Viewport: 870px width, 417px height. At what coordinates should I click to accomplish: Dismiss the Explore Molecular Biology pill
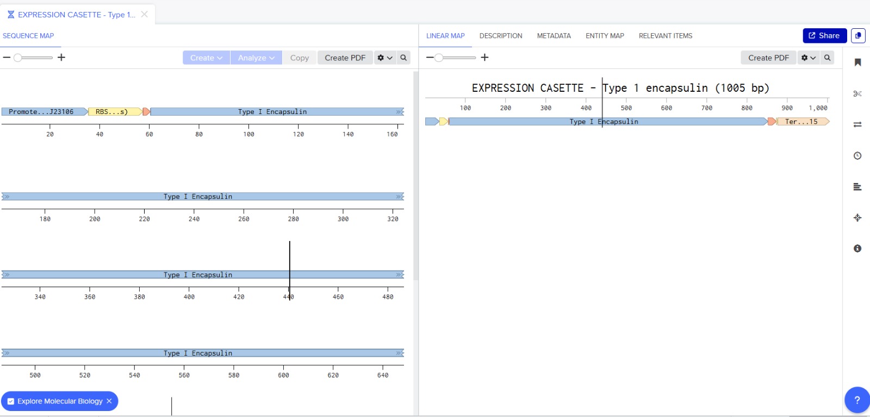coord(109,401)
